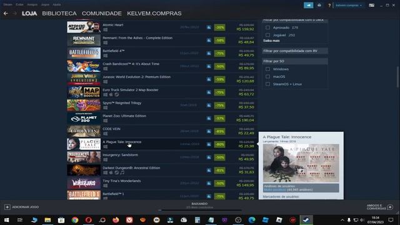This screenshot has width=400, height=225.
Task: Open the LOJA tab
Action: coord(29,13)
